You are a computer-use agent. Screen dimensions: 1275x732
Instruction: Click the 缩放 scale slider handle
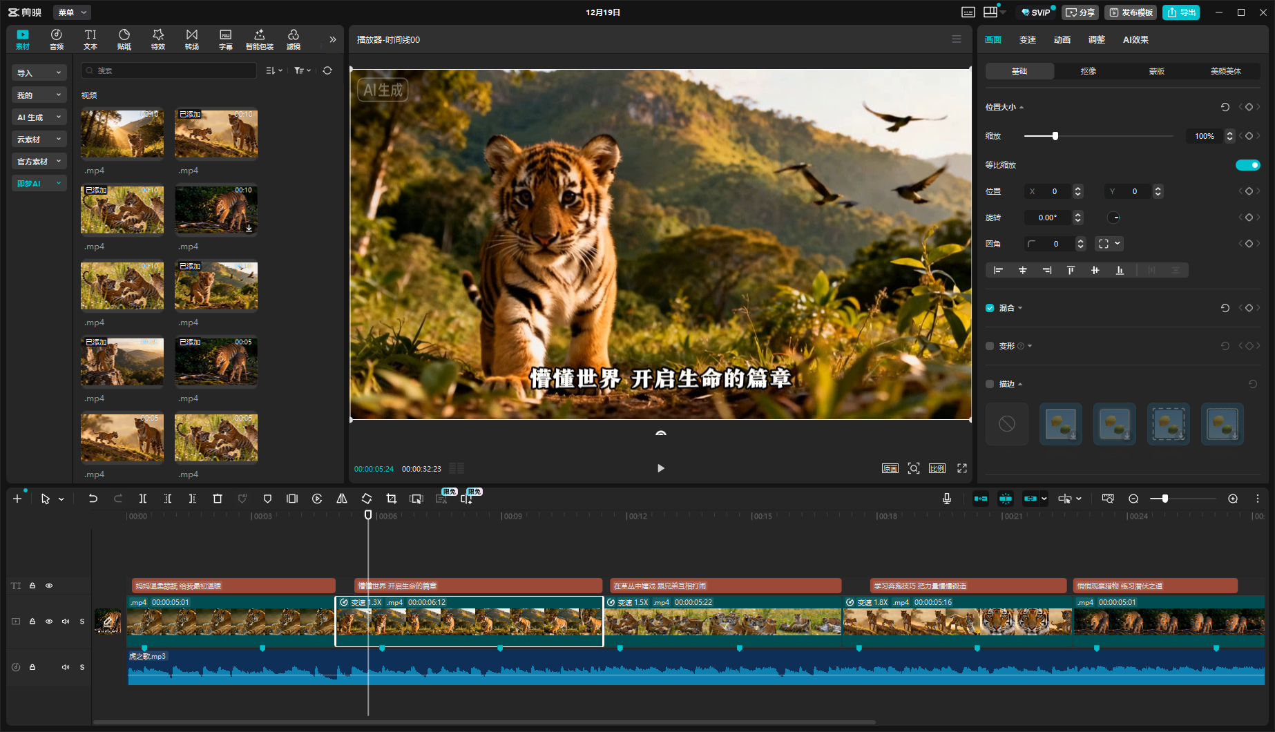tap(1055, 136)
